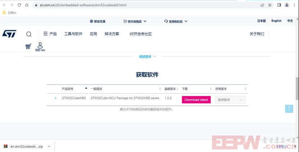Click version 1.2.0 cell

coord(168,98)
